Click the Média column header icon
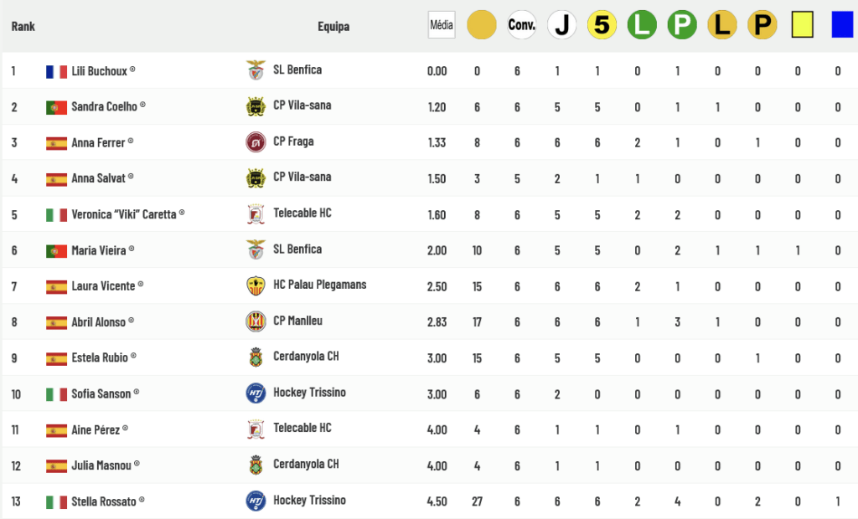The width and height of the screenshot is (858, 519). point(441,25)
